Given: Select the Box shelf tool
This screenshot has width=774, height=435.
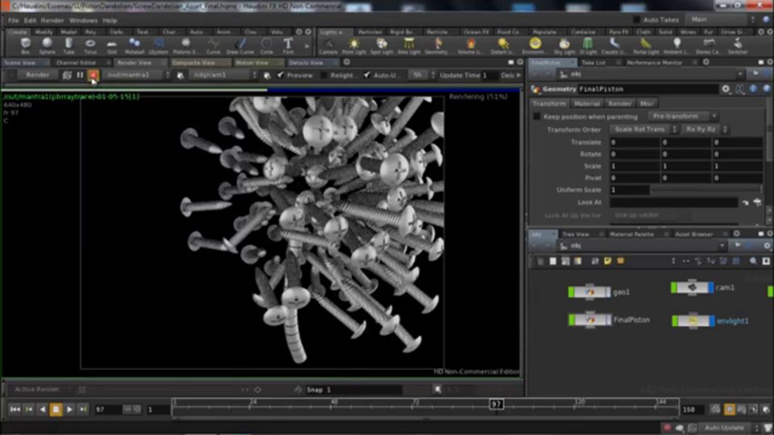Looking at the screenshot, I should tap(25, 46).
